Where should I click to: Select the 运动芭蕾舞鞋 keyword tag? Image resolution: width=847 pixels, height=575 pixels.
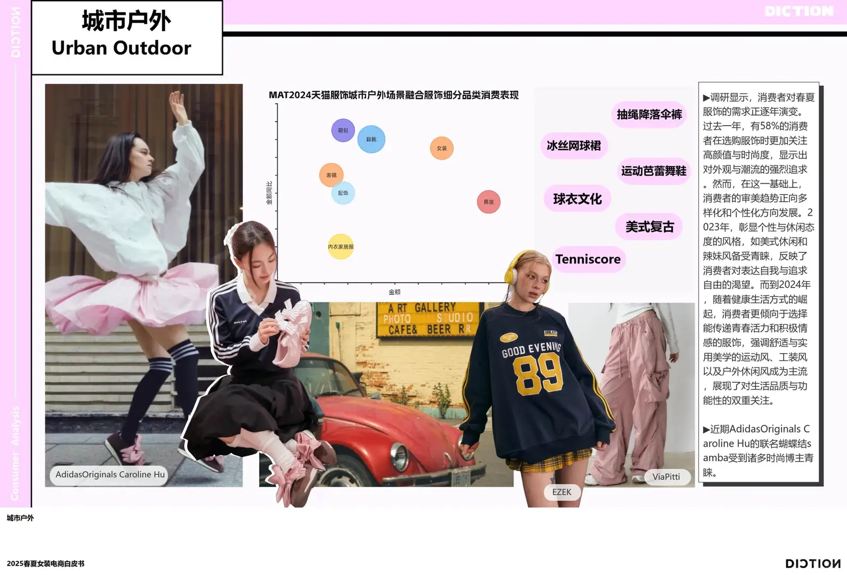pos(654,171)
